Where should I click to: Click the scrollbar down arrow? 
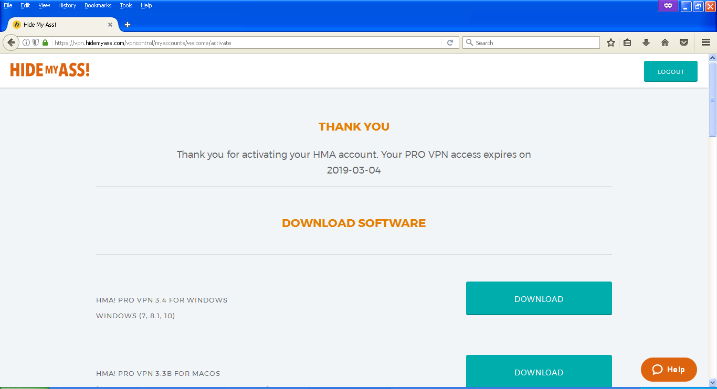tap(712, 382)
